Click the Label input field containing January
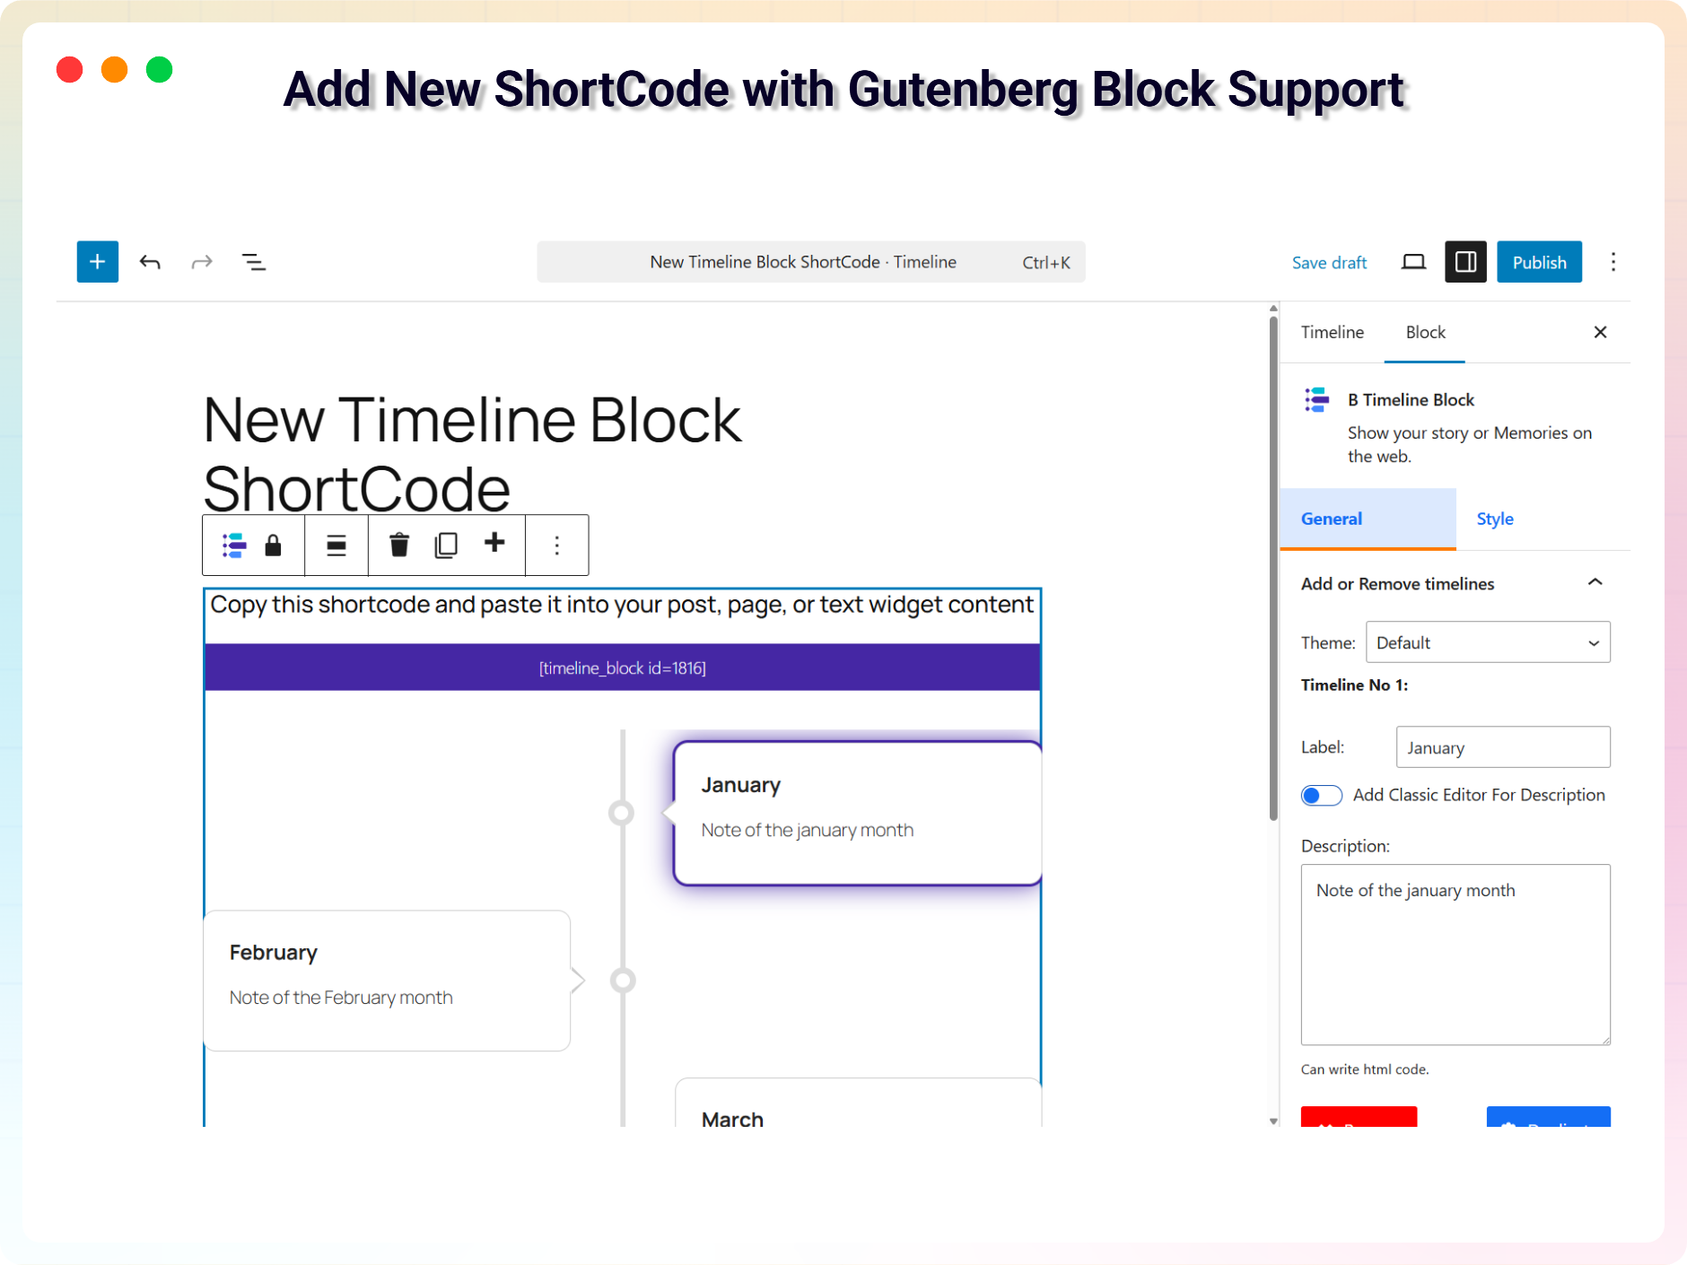Viewport: 1687px width, 1265px height. (1502, 747)
